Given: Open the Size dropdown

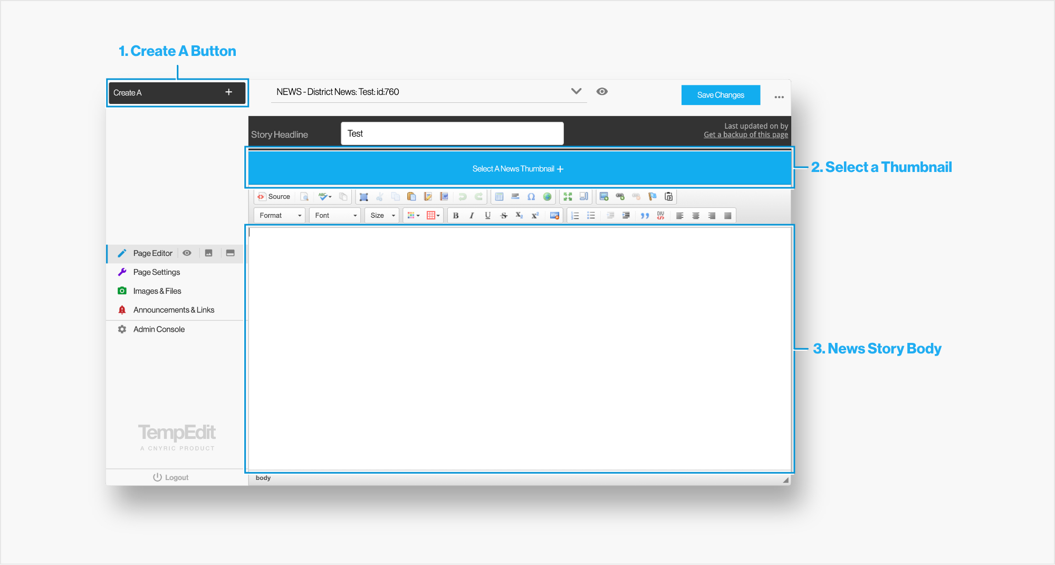Looking at the screenshot, I should [382, 216].
